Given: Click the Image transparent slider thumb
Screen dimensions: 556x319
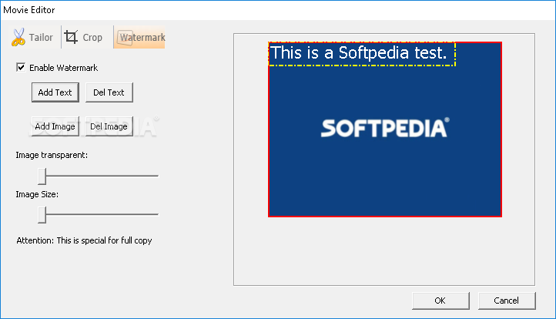Looking at the screenshot, I should pos(42,176).
